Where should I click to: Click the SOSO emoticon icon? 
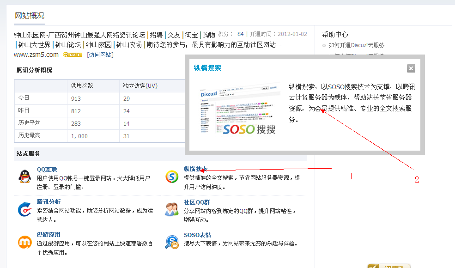point(172,242)
